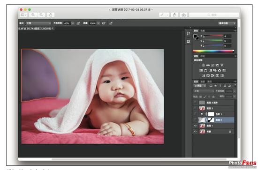
Task: Toggle pressure for opacity icon
Action: pyautogui.click(x=78, y=23)
